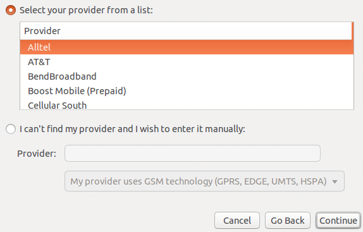The width and height of the screenshot is (363, 232).
Task: Open the GSM technology combo box
Action: tap(204, 181)
